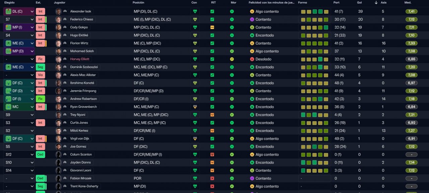The height and width of the screenshot is (193, 429).
Task: Click Florian Wirtz's 7,33 rating badge
Action: pyautogui.click(x=411, y=43)
